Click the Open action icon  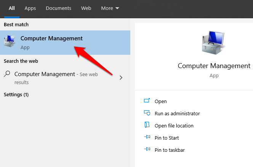(147, 100)
